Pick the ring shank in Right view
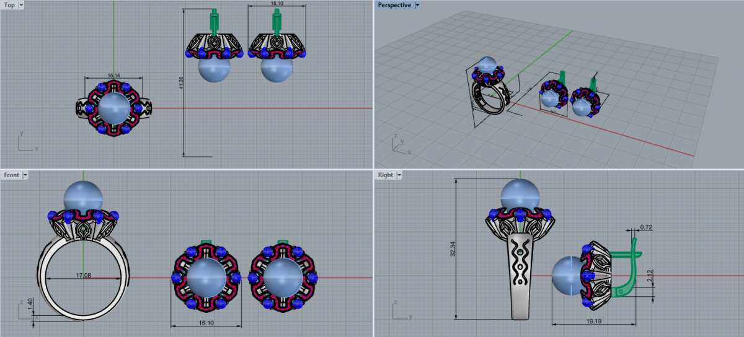The image size is (744, 337). click(x=523, y=279)
